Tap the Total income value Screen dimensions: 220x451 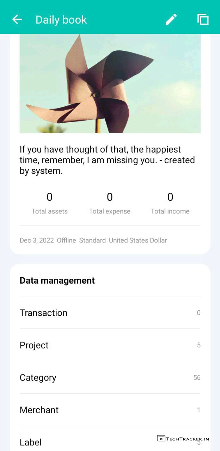[170, 197]
